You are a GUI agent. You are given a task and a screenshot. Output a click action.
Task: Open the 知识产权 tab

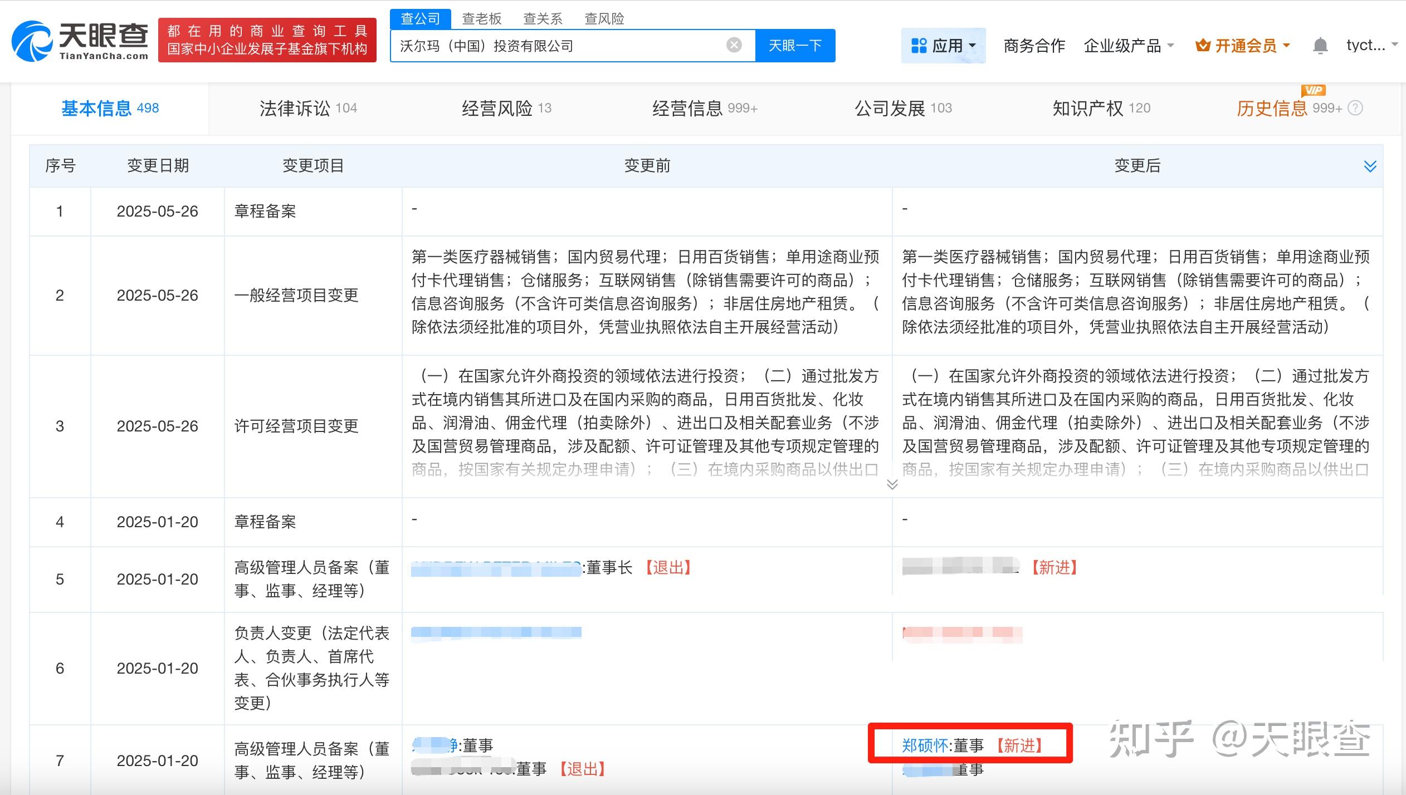click(1101, 109)
